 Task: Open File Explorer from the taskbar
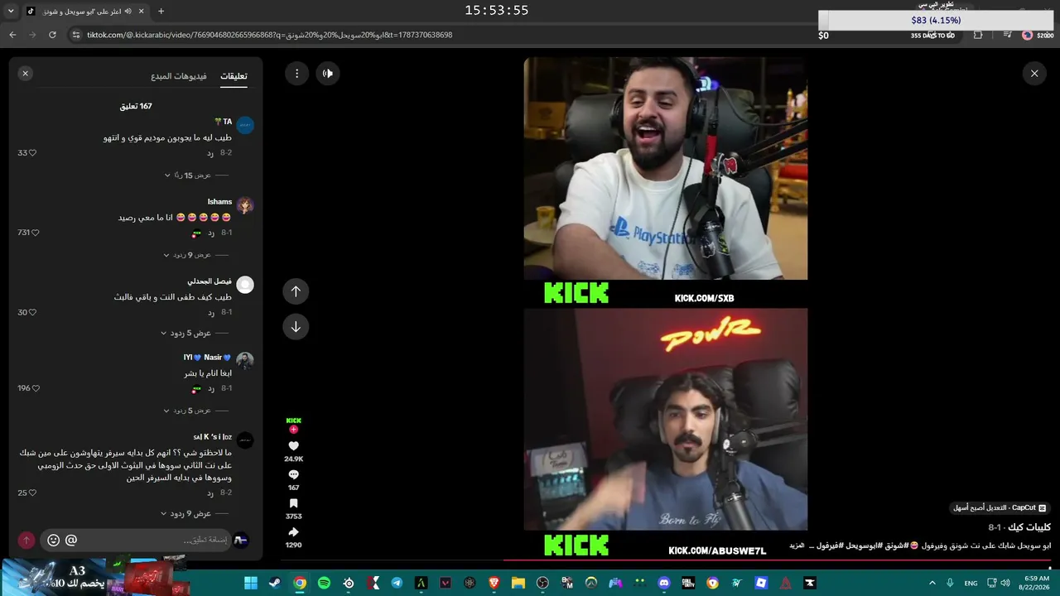(518, 583)
